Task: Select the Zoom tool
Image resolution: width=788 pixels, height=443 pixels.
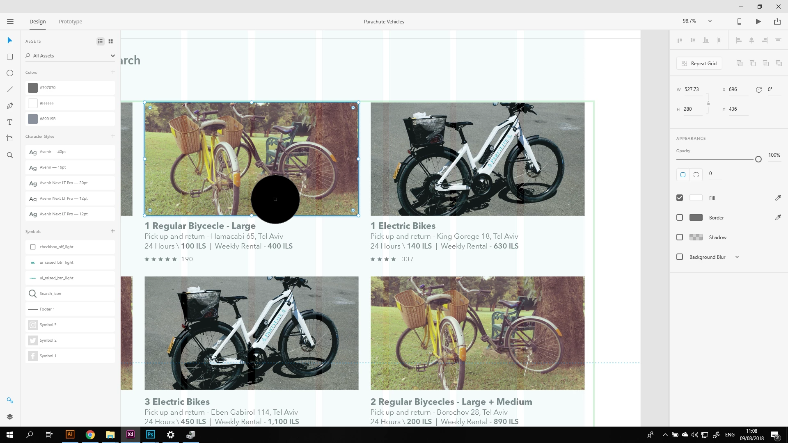Action: click(10, 155)
